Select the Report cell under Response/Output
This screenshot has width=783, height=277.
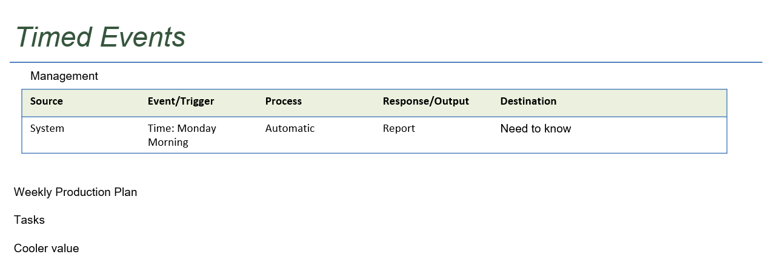(x=399, y=128)
